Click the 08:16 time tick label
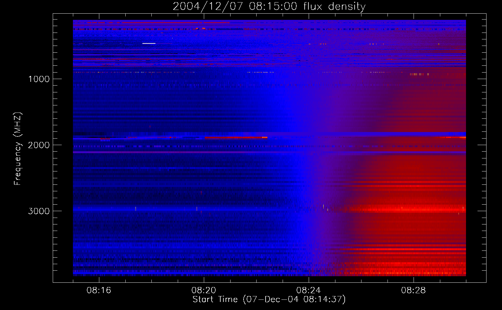The image size is (502, 310). coord(99,290)
